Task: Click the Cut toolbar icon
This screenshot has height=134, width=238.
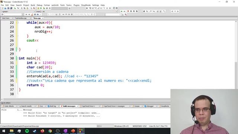Action: pos(22,8)
